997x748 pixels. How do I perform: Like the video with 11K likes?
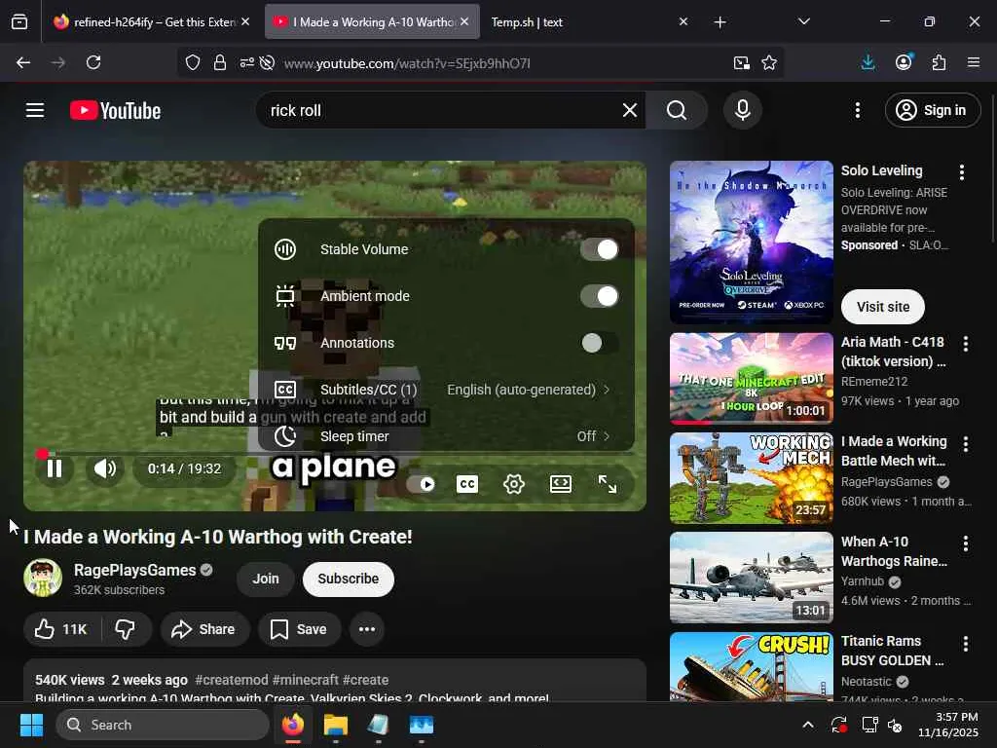pyautogui.click(x=61, y=630)
